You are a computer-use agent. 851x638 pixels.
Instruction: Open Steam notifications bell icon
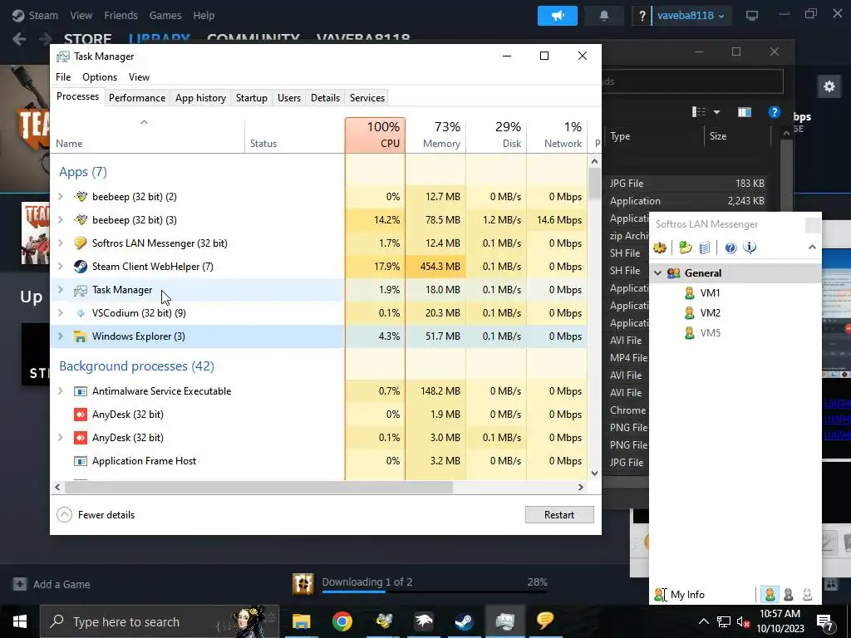pos(603,16)
